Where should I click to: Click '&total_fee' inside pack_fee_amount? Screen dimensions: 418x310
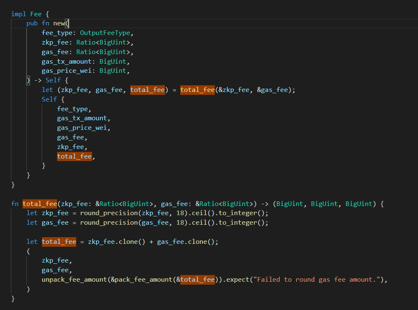(x=195, y=280)
